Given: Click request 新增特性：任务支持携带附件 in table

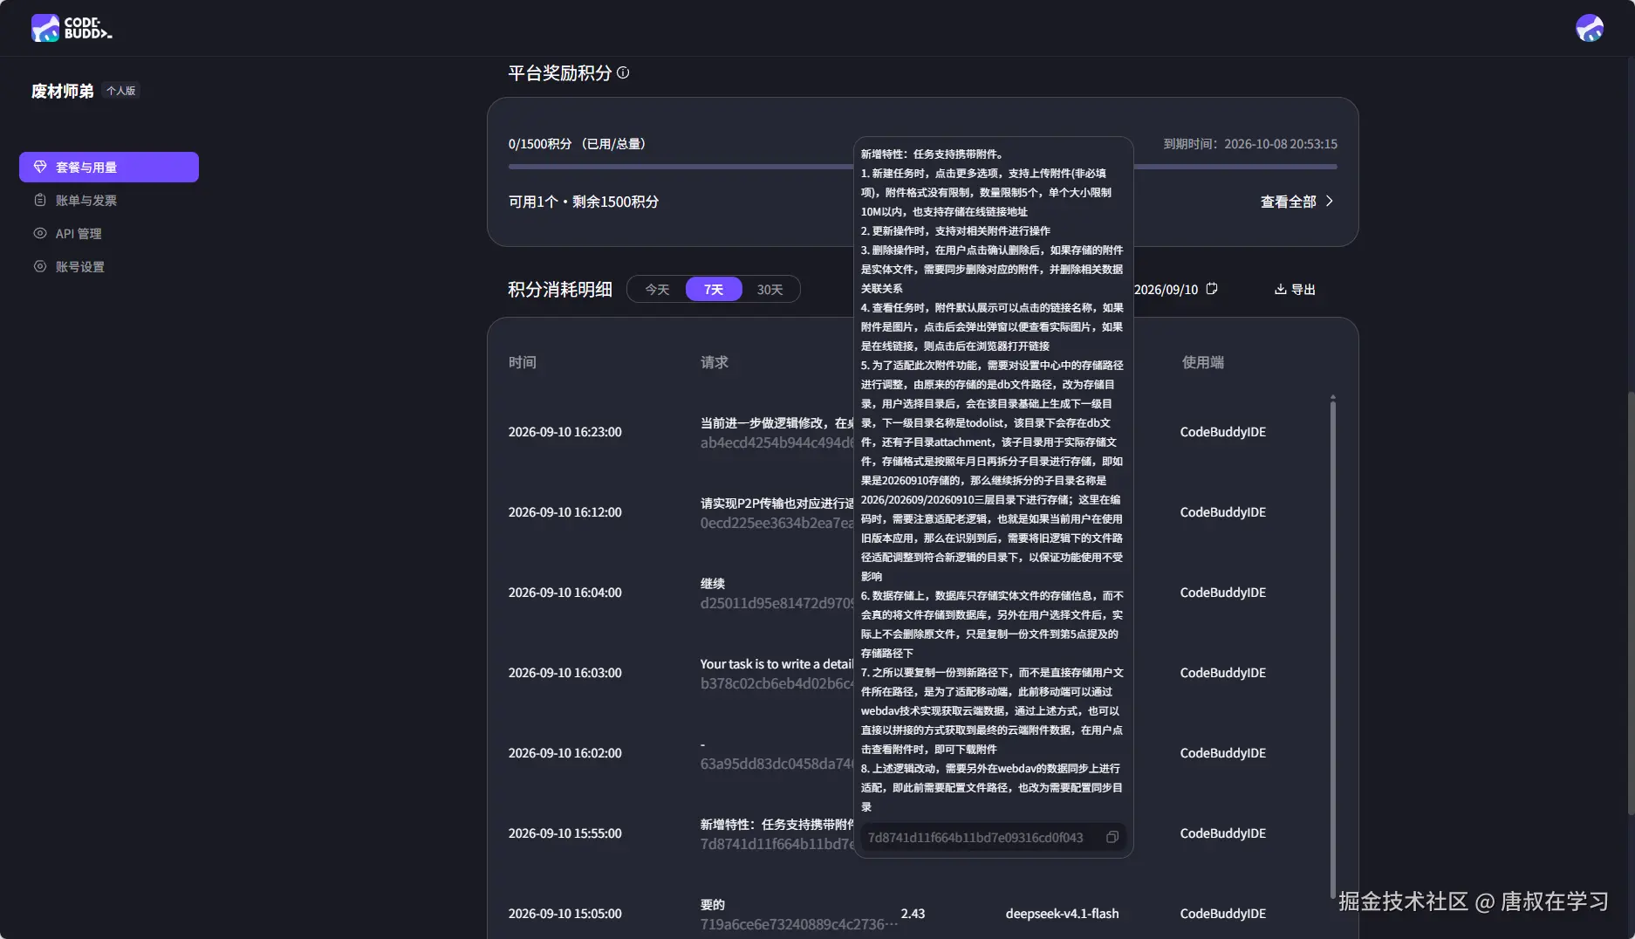Looking at the screenshot, I should 776,824.
